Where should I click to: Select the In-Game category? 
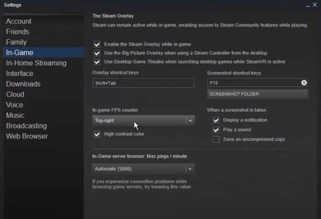[x=44, y=53]
